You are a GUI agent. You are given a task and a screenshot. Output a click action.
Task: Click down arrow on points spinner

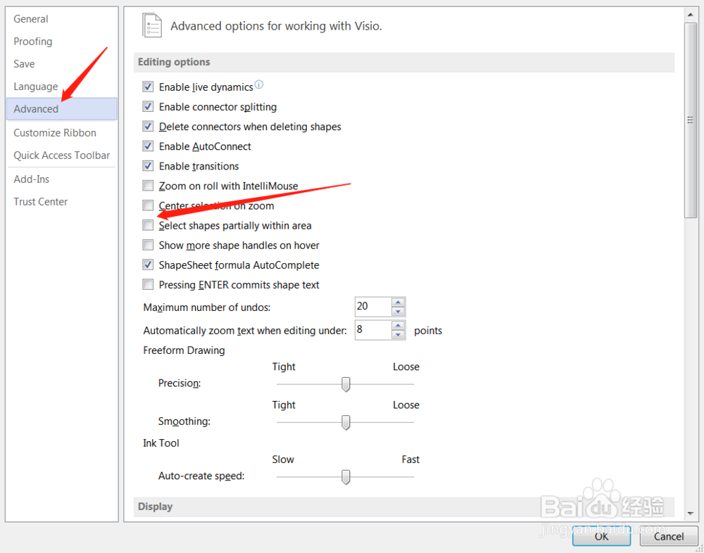pos(399,334)
